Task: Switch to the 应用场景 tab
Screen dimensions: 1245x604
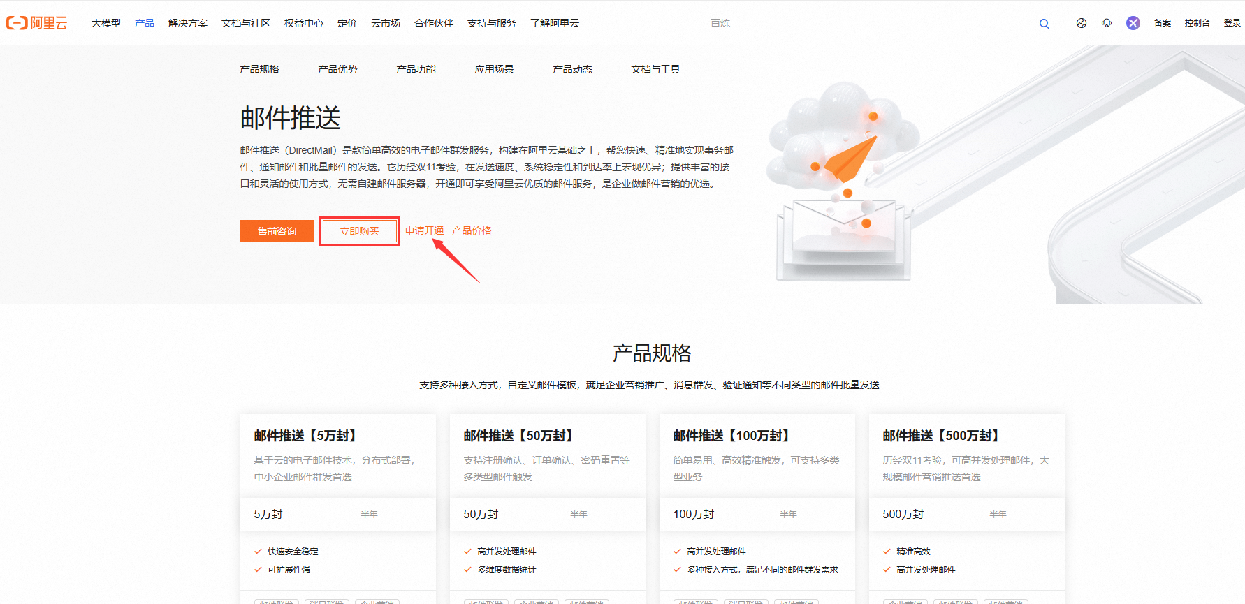Action: [x=494, y=69]
